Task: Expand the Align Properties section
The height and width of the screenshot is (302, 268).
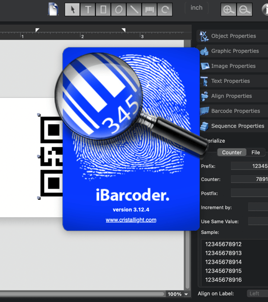Action: [233, 96]
